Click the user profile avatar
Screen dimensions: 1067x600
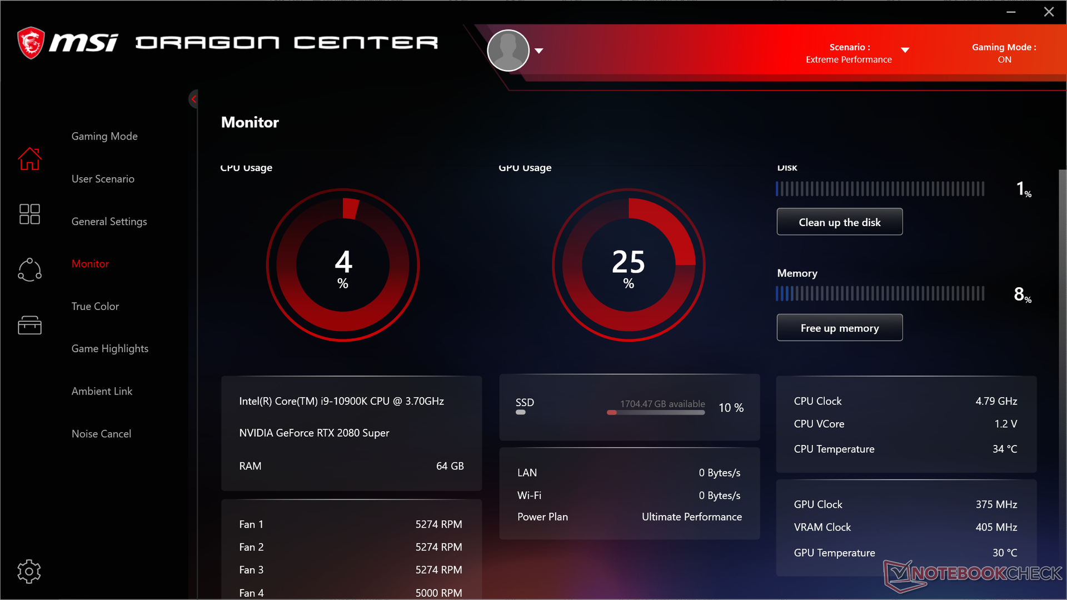coord(508,51)
